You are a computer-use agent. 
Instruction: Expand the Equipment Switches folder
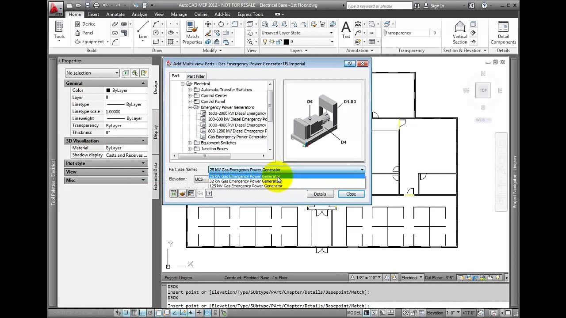tap(190, 143)
